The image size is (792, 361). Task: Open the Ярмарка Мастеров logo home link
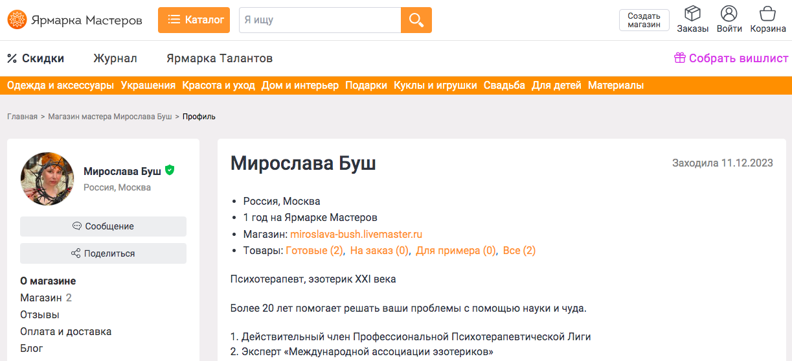coord(74,20)
